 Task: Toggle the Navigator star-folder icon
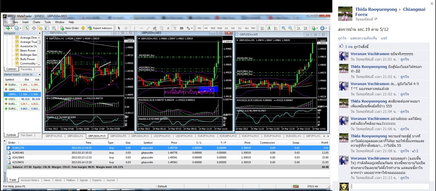click(40, 28)
